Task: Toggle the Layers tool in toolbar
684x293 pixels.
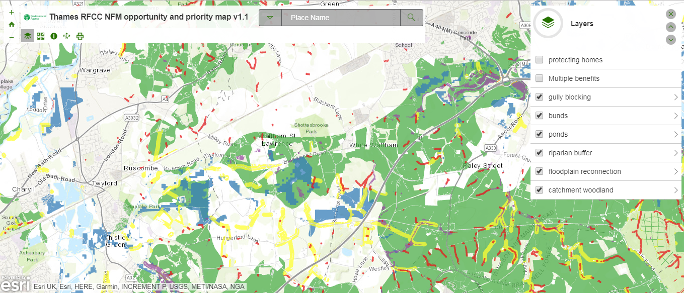Action: point(28,36)
